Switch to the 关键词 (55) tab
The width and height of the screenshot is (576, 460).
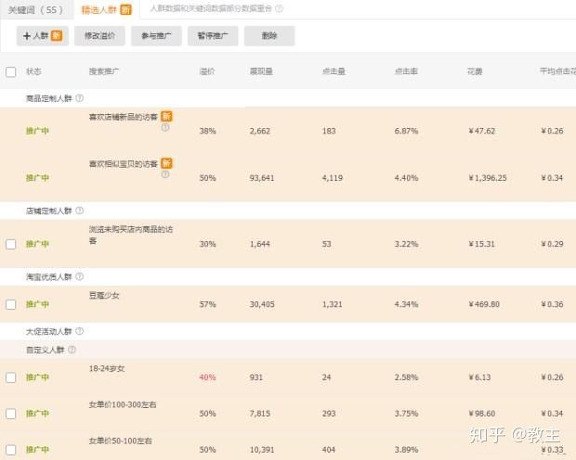33,9
